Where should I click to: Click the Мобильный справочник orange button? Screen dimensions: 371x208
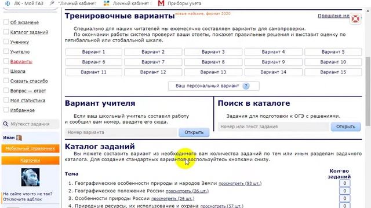tap(30, 148)
